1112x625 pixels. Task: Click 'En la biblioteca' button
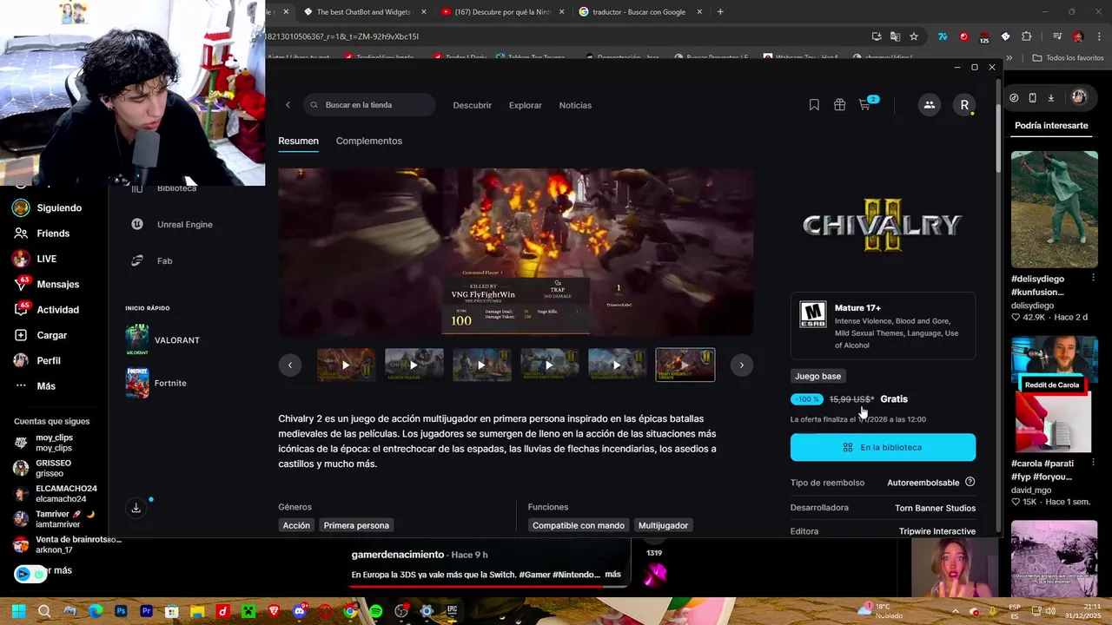(x=883, y=447)
